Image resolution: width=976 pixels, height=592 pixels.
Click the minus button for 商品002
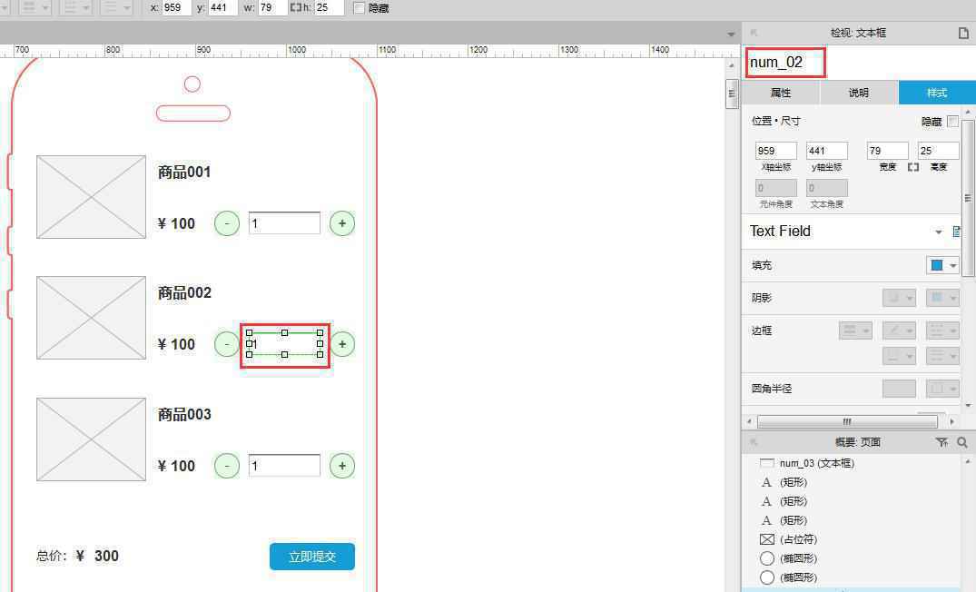225,344
